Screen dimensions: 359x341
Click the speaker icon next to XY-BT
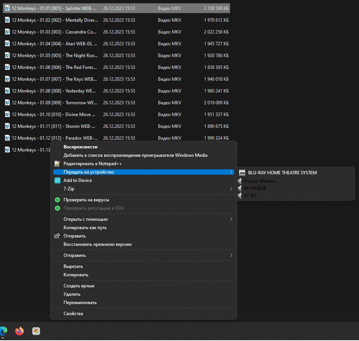(x=239, y=196)
